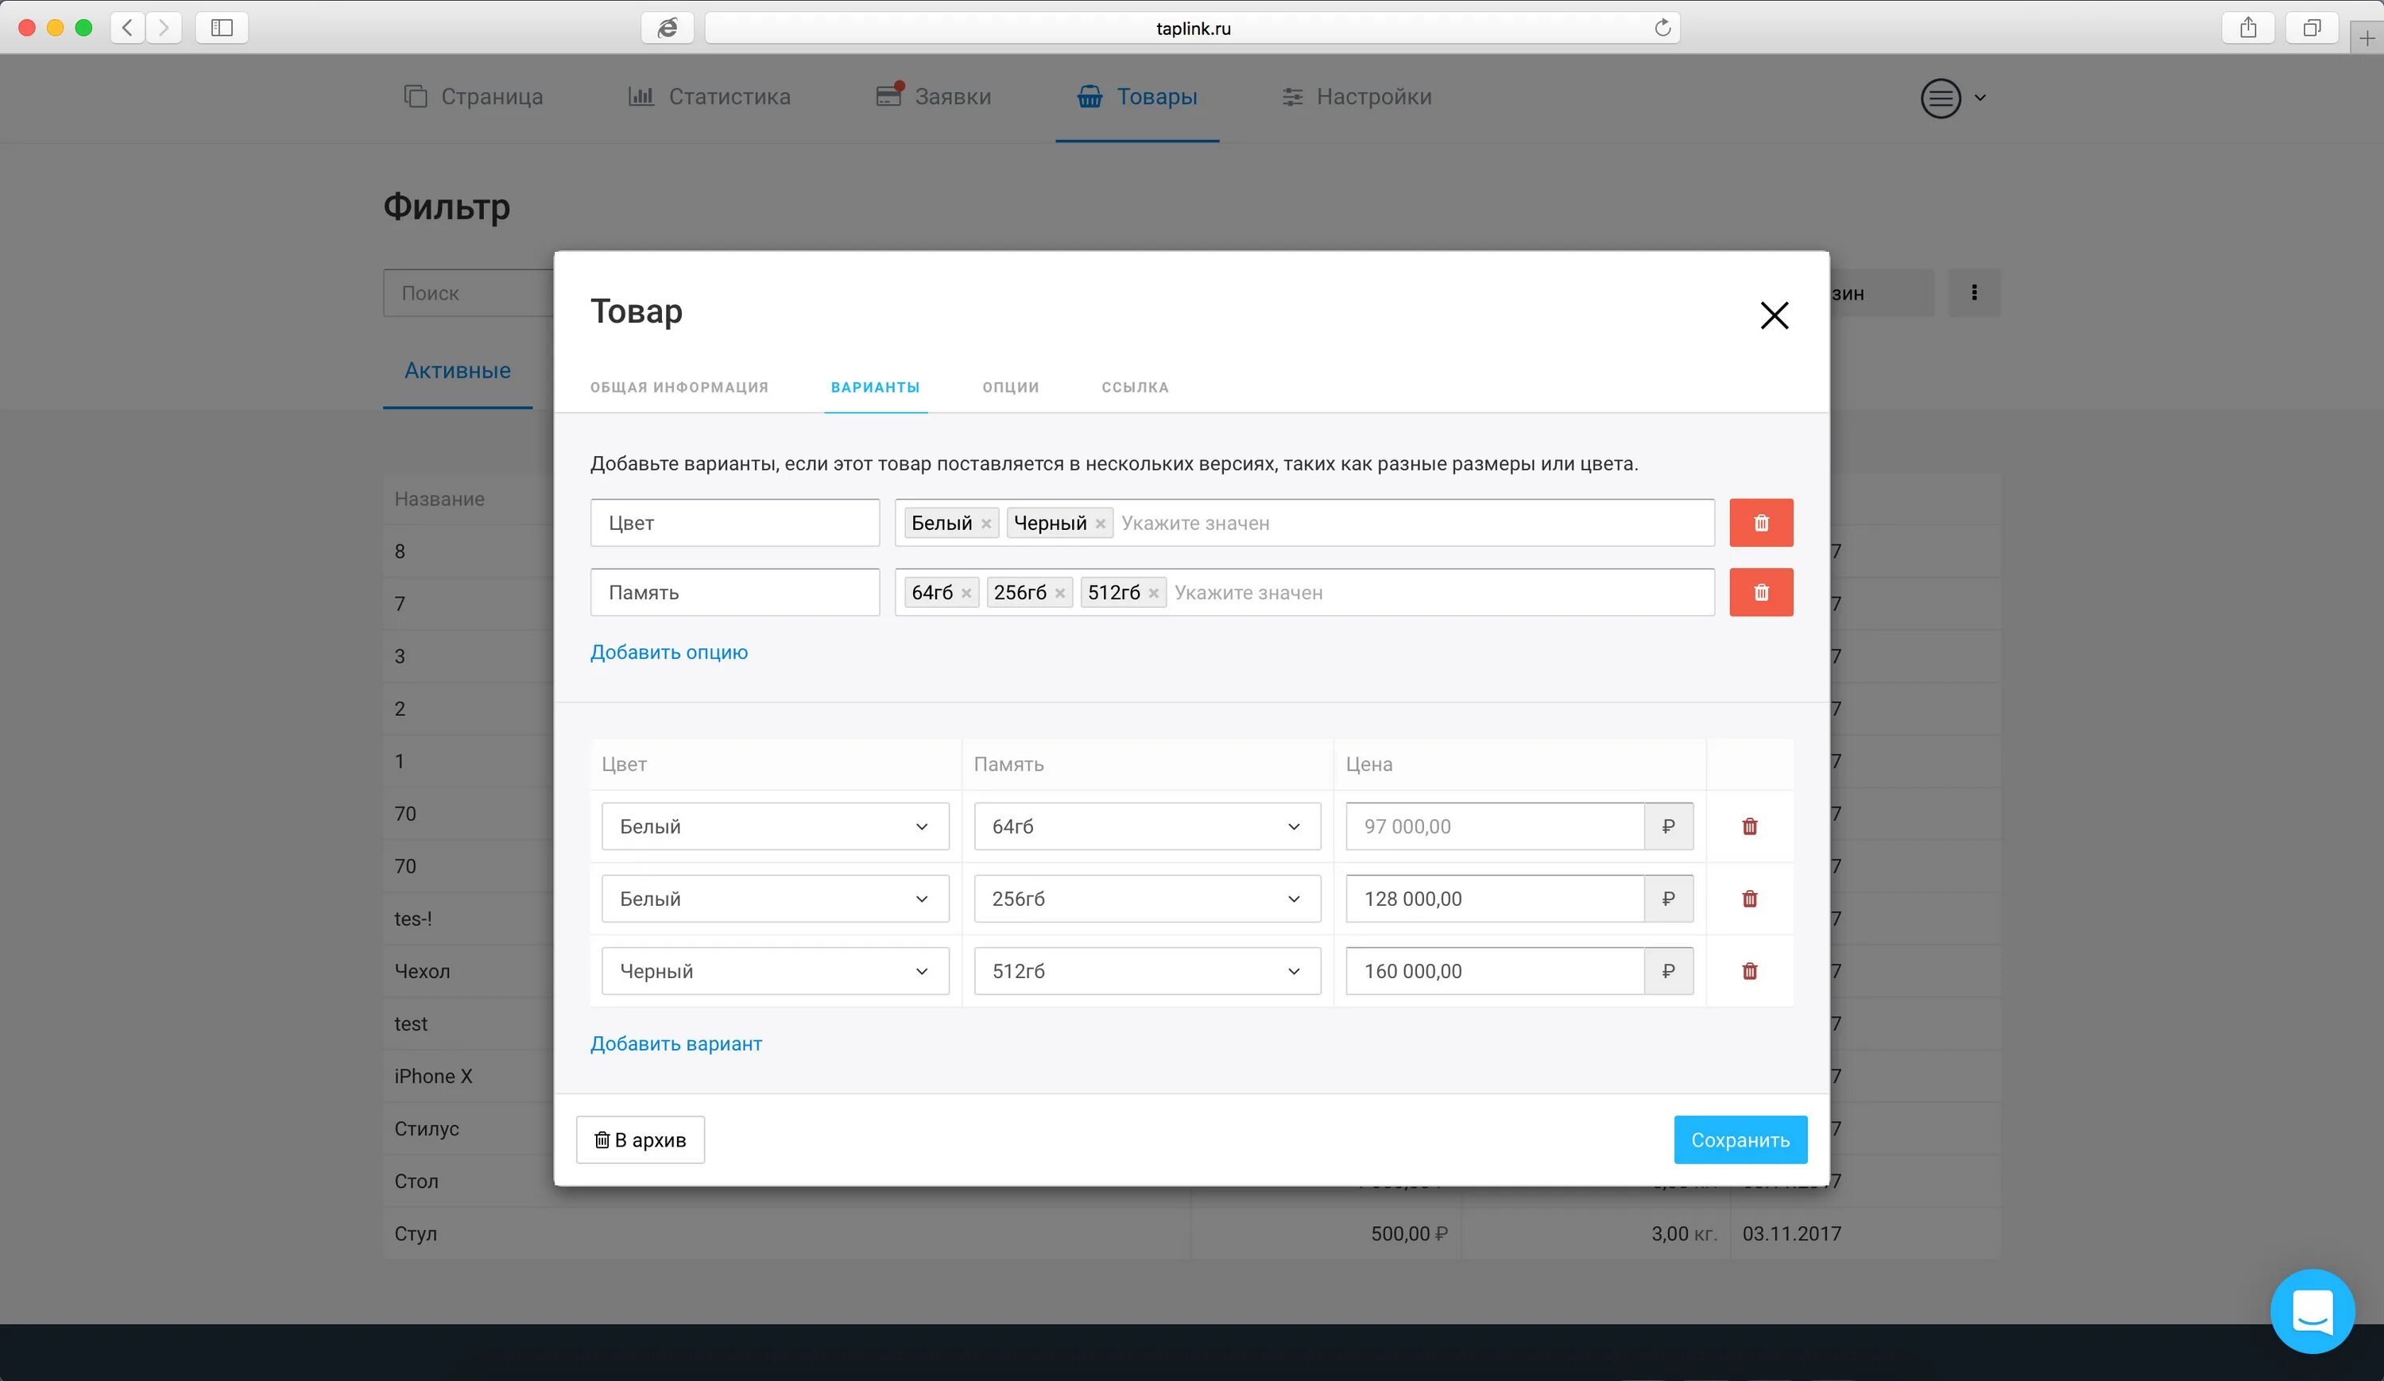Viewport: 2384px width, 1381px height.
Task: Remove the Белый 256гб variant
Action: [x=1749, y=899]
